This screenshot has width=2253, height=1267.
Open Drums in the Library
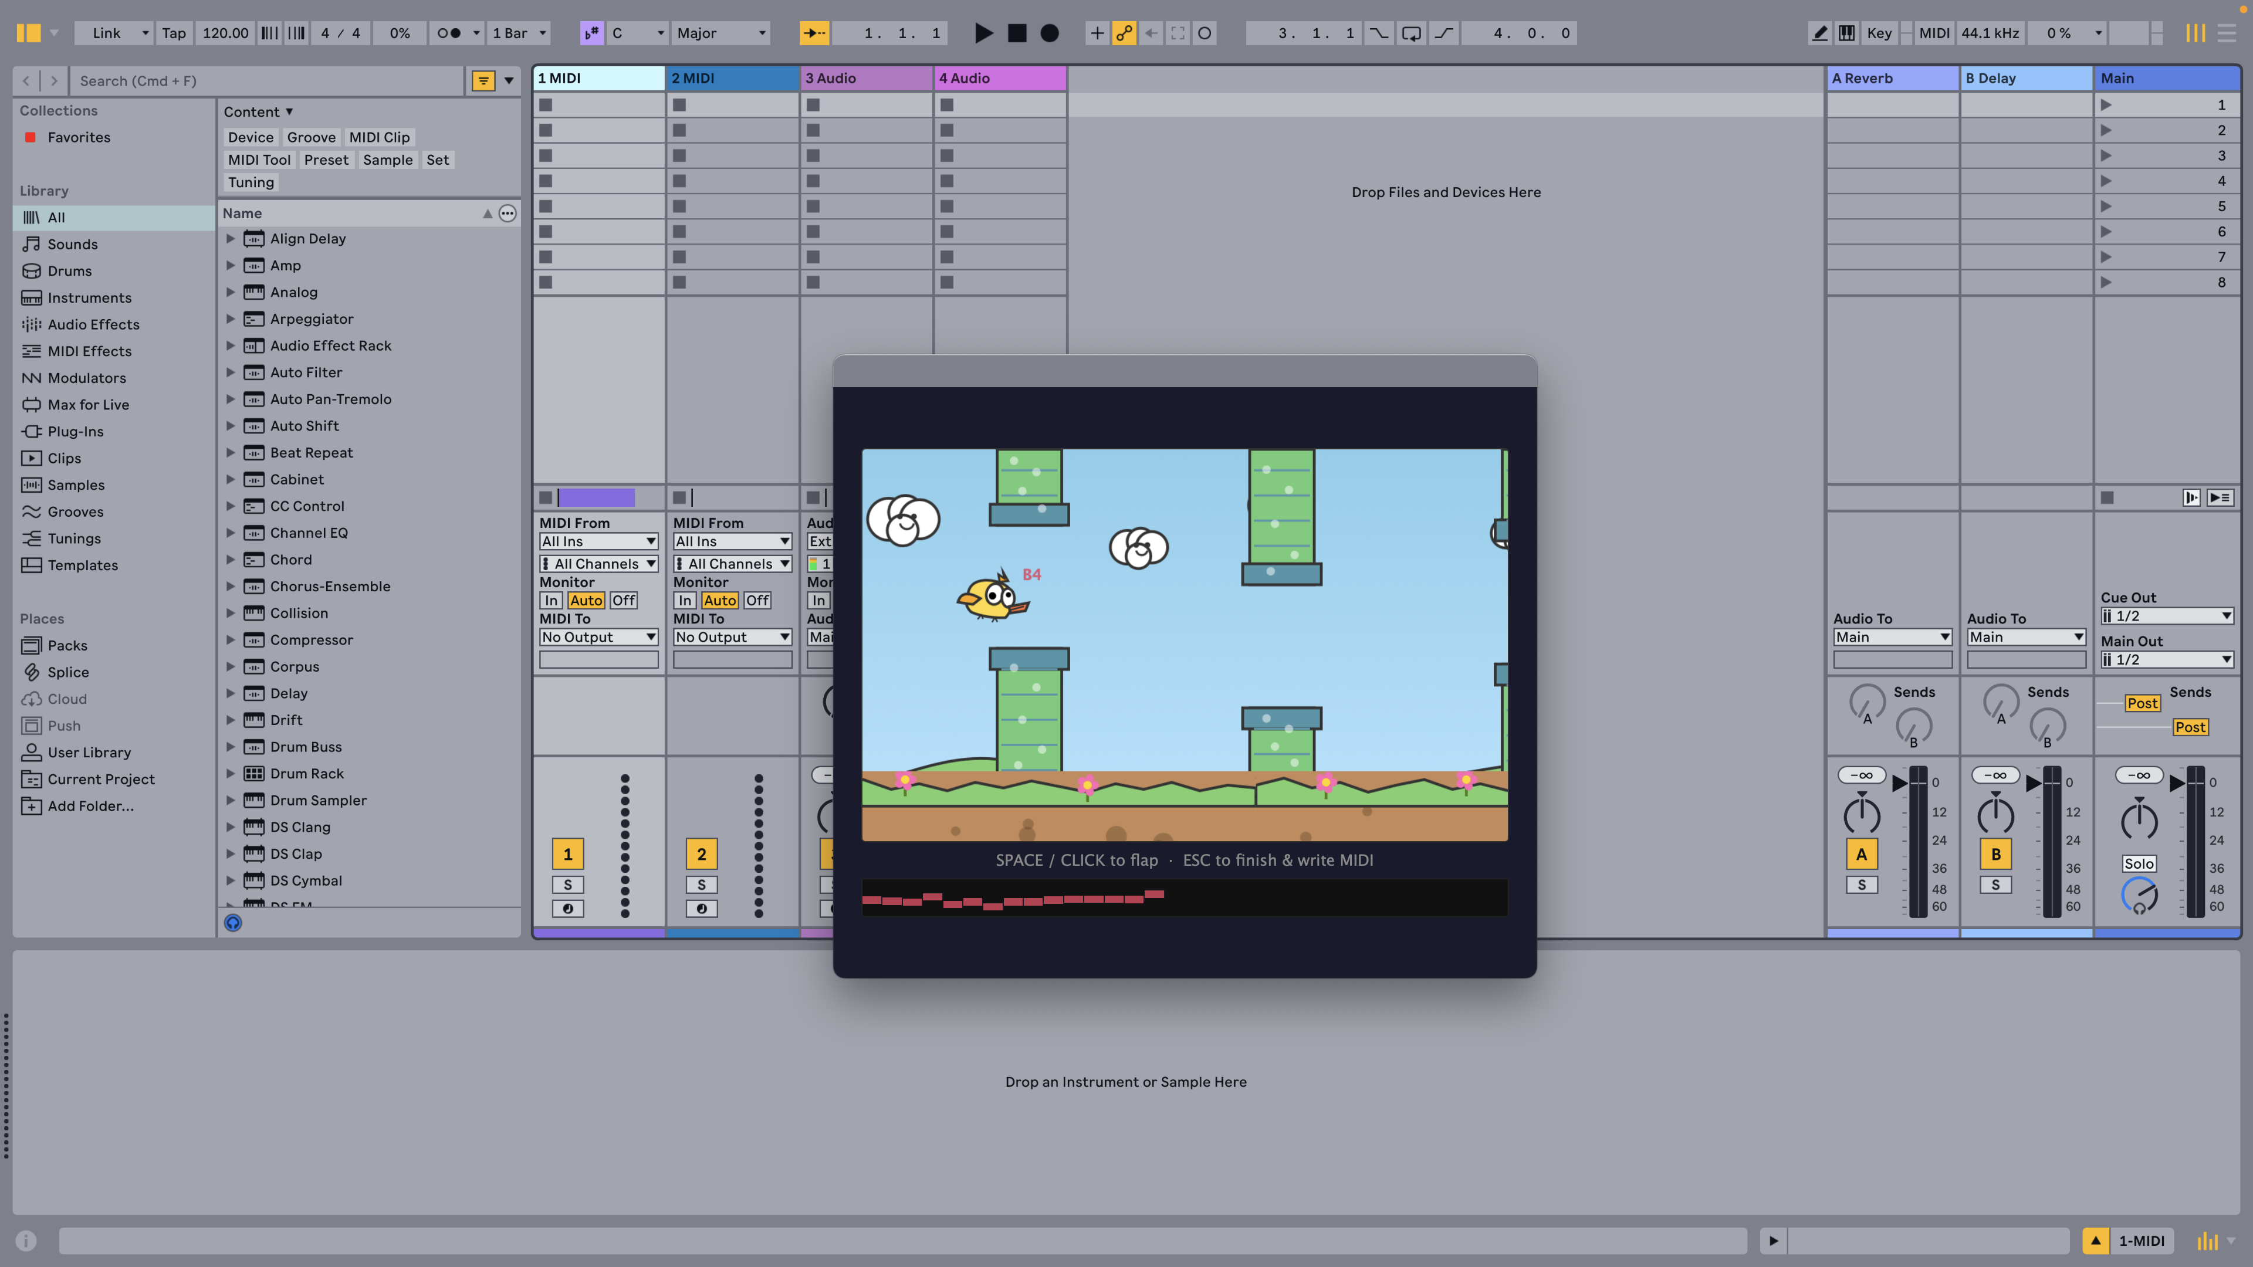coord(70,271)
